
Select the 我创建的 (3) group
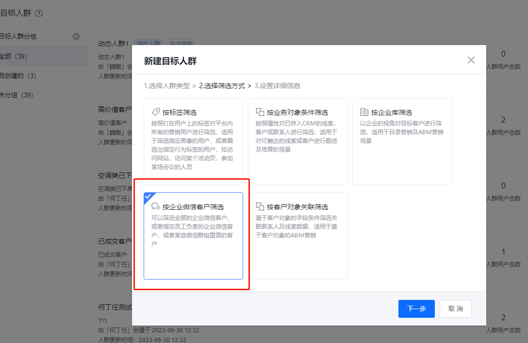click(44, 76)
